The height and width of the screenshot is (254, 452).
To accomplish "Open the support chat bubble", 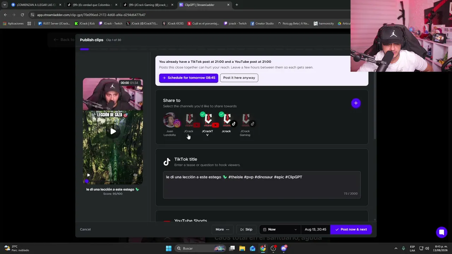I will [441, 232].
